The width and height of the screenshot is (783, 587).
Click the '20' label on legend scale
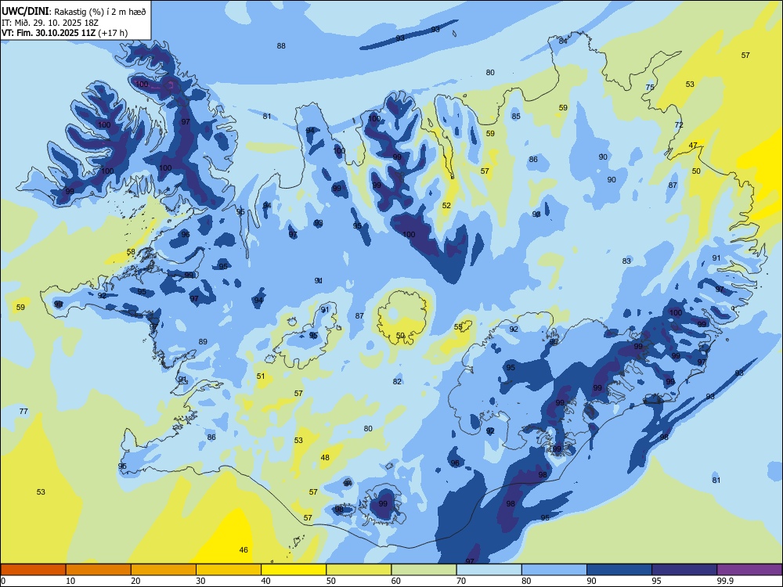[135, 581]
